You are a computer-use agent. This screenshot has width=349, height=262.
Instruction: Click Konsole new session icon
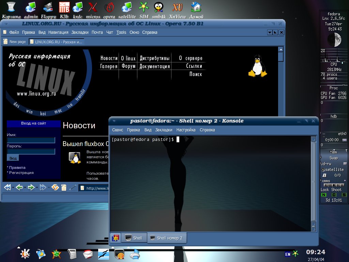[116, 238]
